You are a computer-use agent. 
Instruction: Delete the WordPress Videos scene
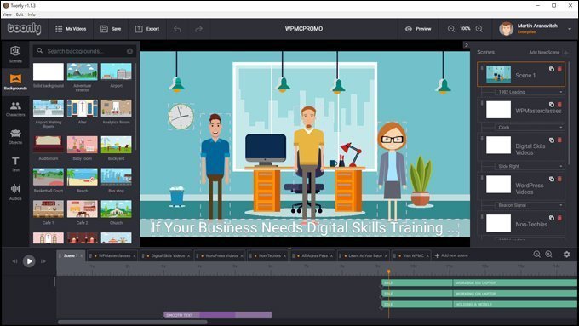click(559, 179)
